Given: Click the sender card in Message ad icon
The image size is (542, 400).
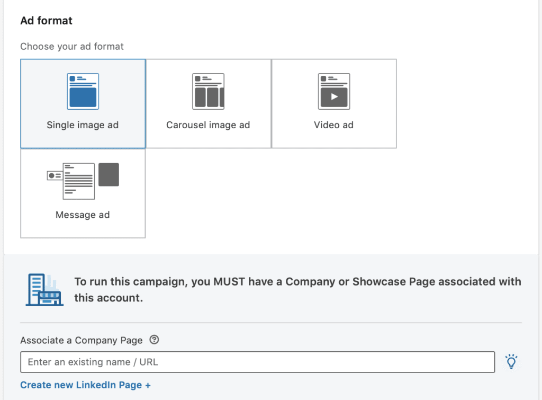Looking at the screenshot, I should pos(53,175).
